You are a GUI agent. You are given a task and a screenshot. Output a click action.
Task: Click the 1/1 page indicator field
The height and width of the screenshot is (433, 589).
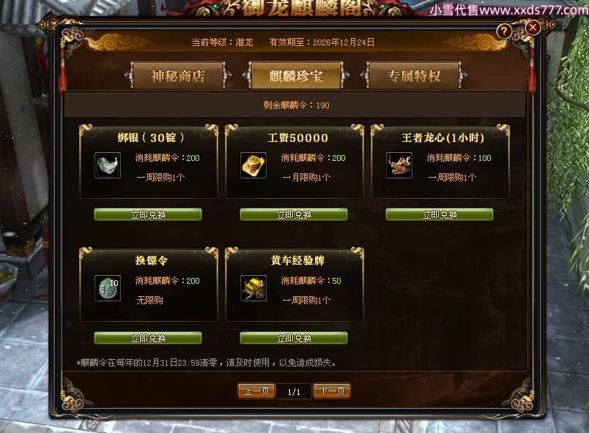coord(294,392)
